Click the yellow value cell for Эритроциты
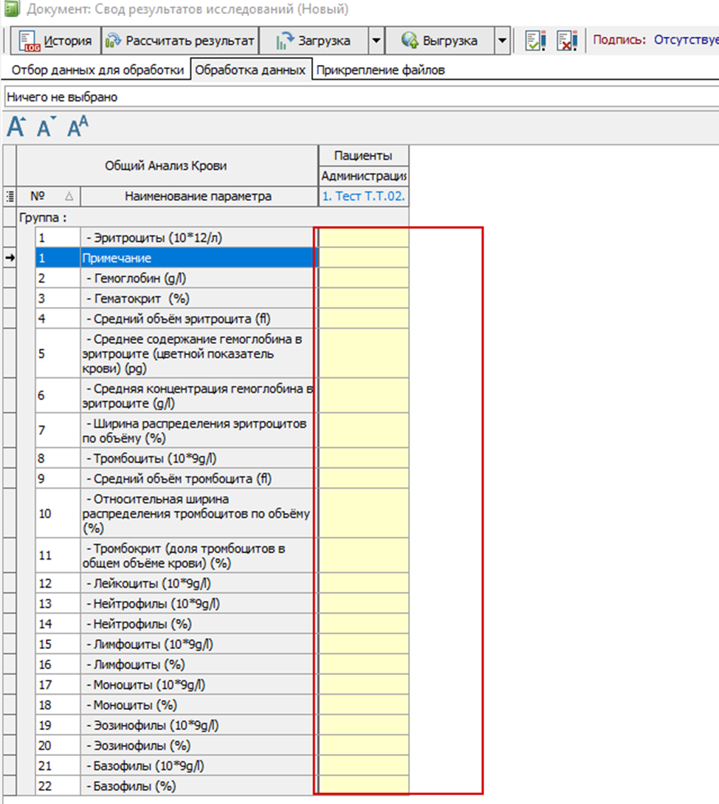Image resolution: width=719 pixels, height=804 pixels. [x=364, y=238]
